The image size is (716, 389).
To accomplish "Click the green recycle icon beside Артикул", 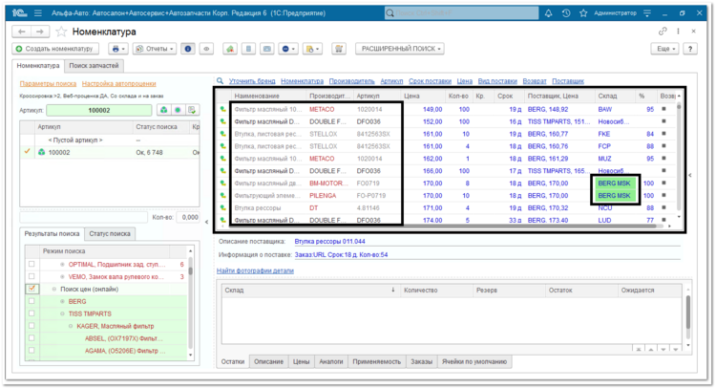I will point(163,110).
